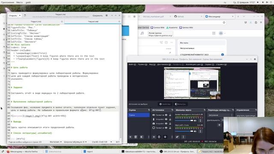Viewport: 274px width, 154px height.
Task: Open Firefox extensions icon
Action: [256, 22]
